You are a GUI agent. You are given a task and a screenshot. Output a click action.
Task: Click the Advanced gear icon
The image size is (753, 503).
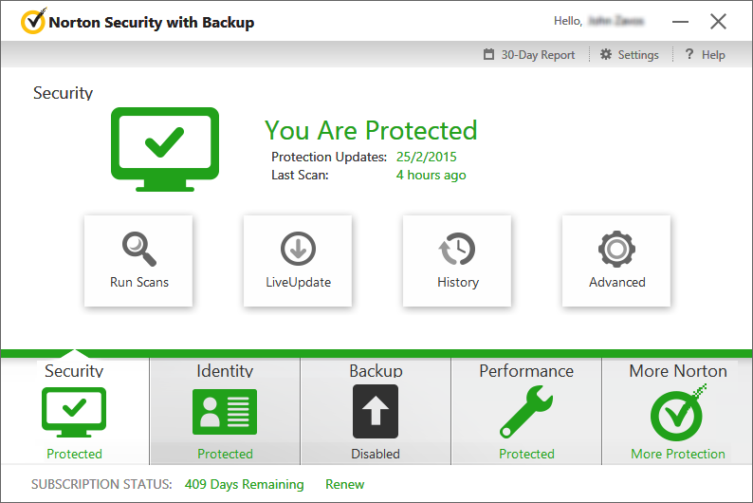pyautogui.click(x=616, y=249)
